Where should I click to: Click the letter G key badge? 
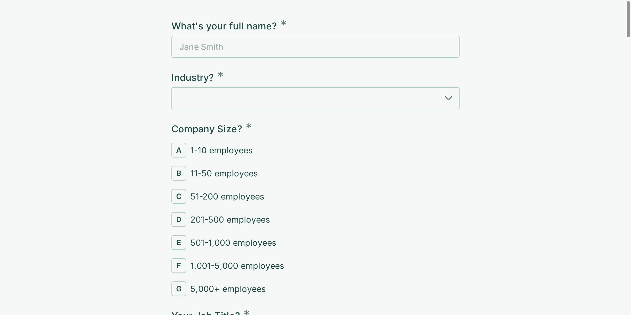tap(179, 289)
